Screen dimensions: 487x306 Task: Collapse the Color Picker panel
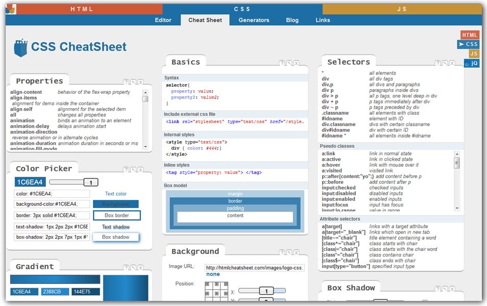(x=134, y=168)
